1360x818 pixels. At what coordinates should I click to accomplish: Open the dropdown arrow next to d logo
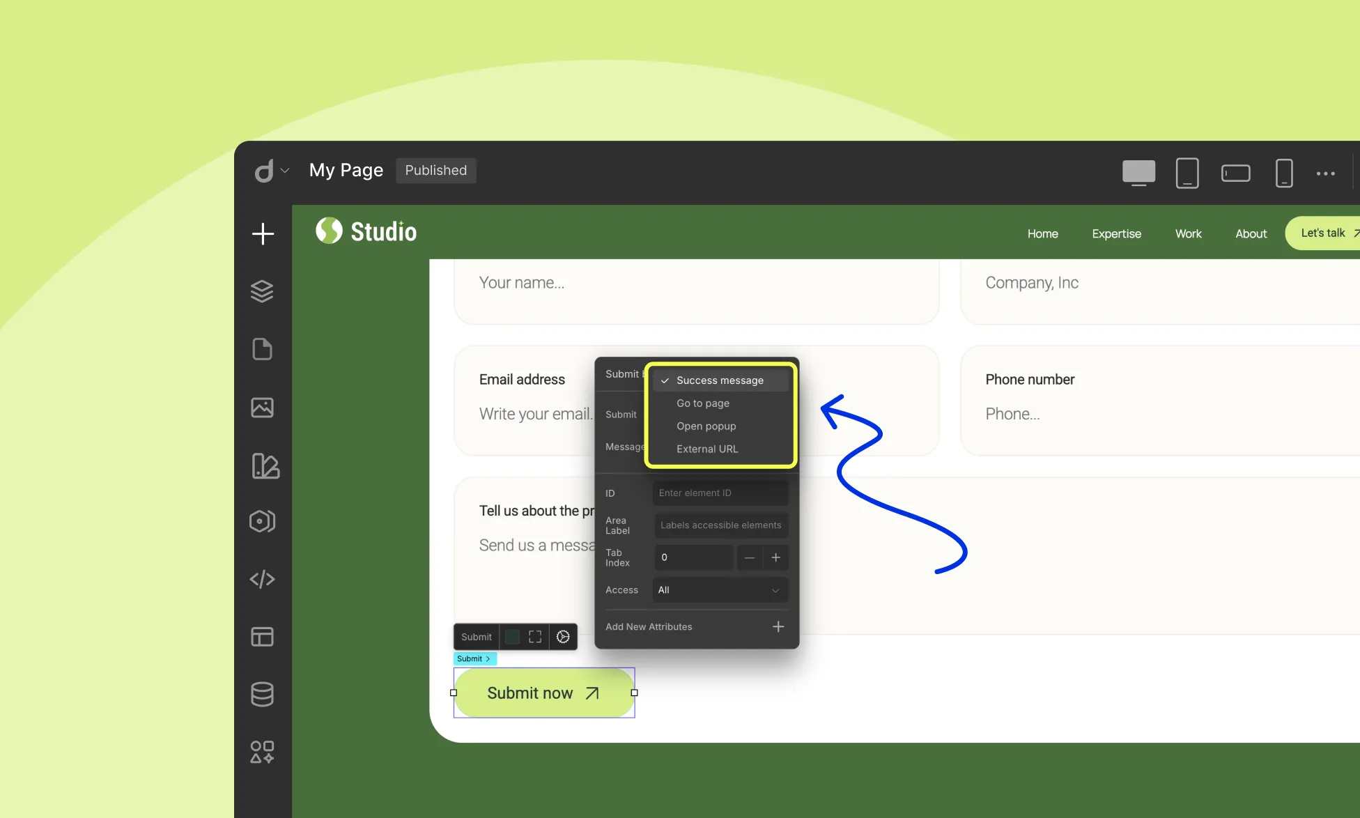(285, 171)
